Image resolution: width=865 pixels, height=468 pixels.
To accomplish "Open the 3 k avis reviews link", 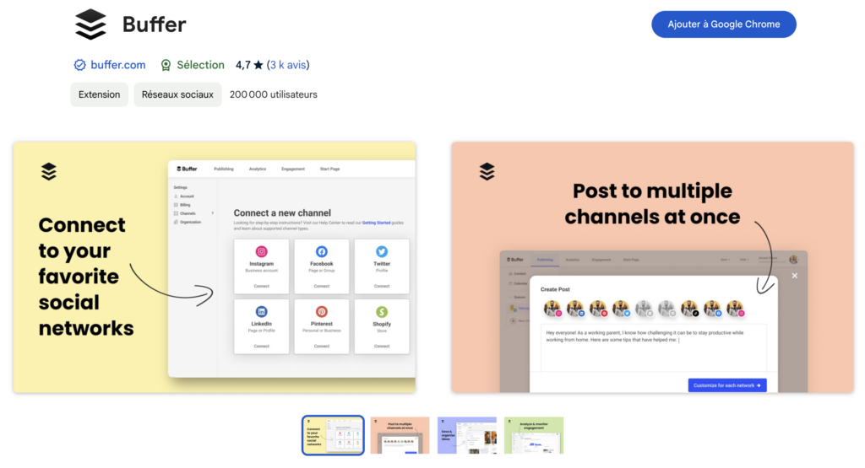I will pyautogui.click(x=288, y=65).
